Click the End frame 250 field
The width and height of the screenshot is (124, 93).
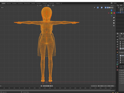[111, 86]
